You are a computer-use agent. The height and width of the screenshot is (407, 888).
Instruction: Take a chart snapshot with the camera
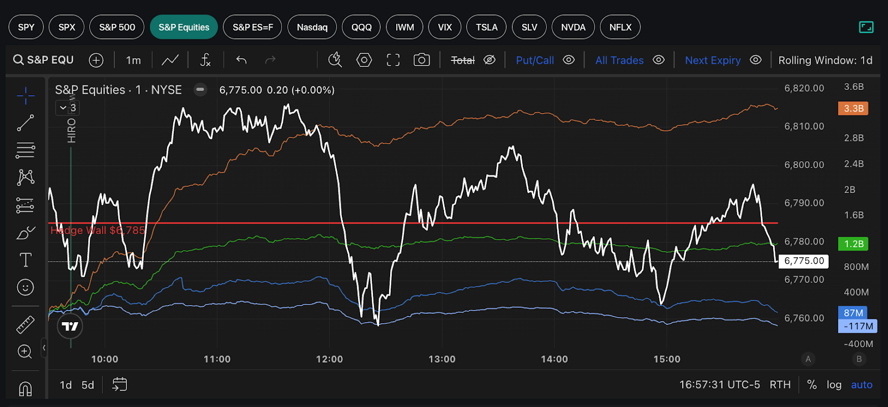(x=422, y=60)
